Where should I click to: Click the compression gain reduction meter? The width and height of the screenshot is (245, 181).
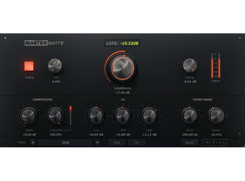click(x=71, y=116)
